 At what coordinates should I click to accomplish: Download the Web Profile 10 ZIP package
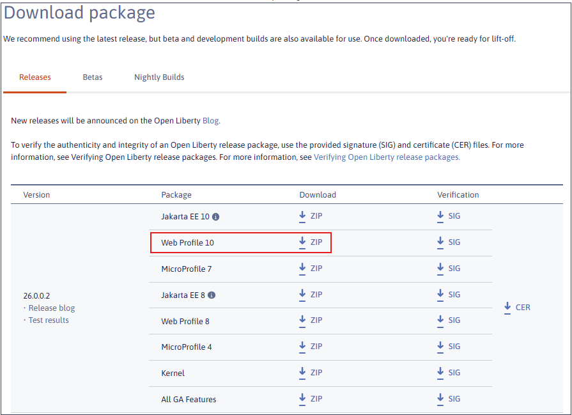pos(311,242)
